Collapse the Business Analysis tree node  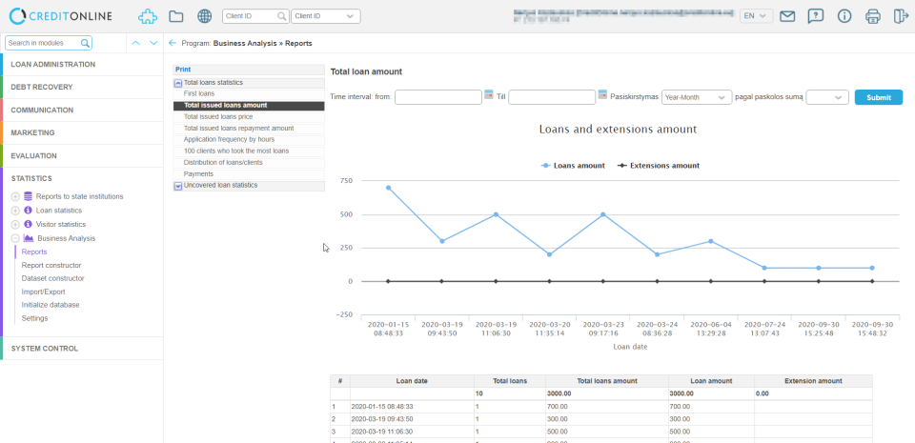16,238
